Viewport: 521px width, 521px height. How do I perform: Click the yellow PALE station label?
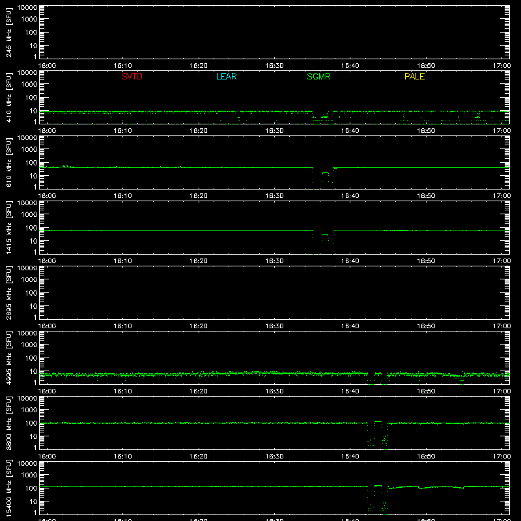pyautogui.click(x=414, y=76)
